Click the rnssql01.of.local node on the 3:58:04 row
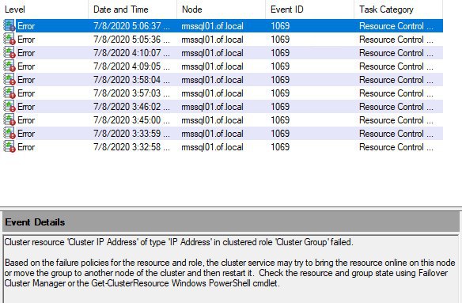This screenshot has height=303, width=462. (x=213, y=80)
